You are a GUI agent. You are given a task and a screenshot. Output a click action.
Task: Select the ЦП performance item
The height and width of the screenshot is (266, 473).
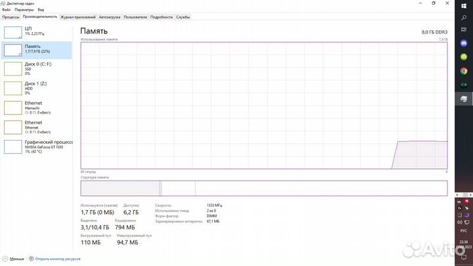point(37,32)
